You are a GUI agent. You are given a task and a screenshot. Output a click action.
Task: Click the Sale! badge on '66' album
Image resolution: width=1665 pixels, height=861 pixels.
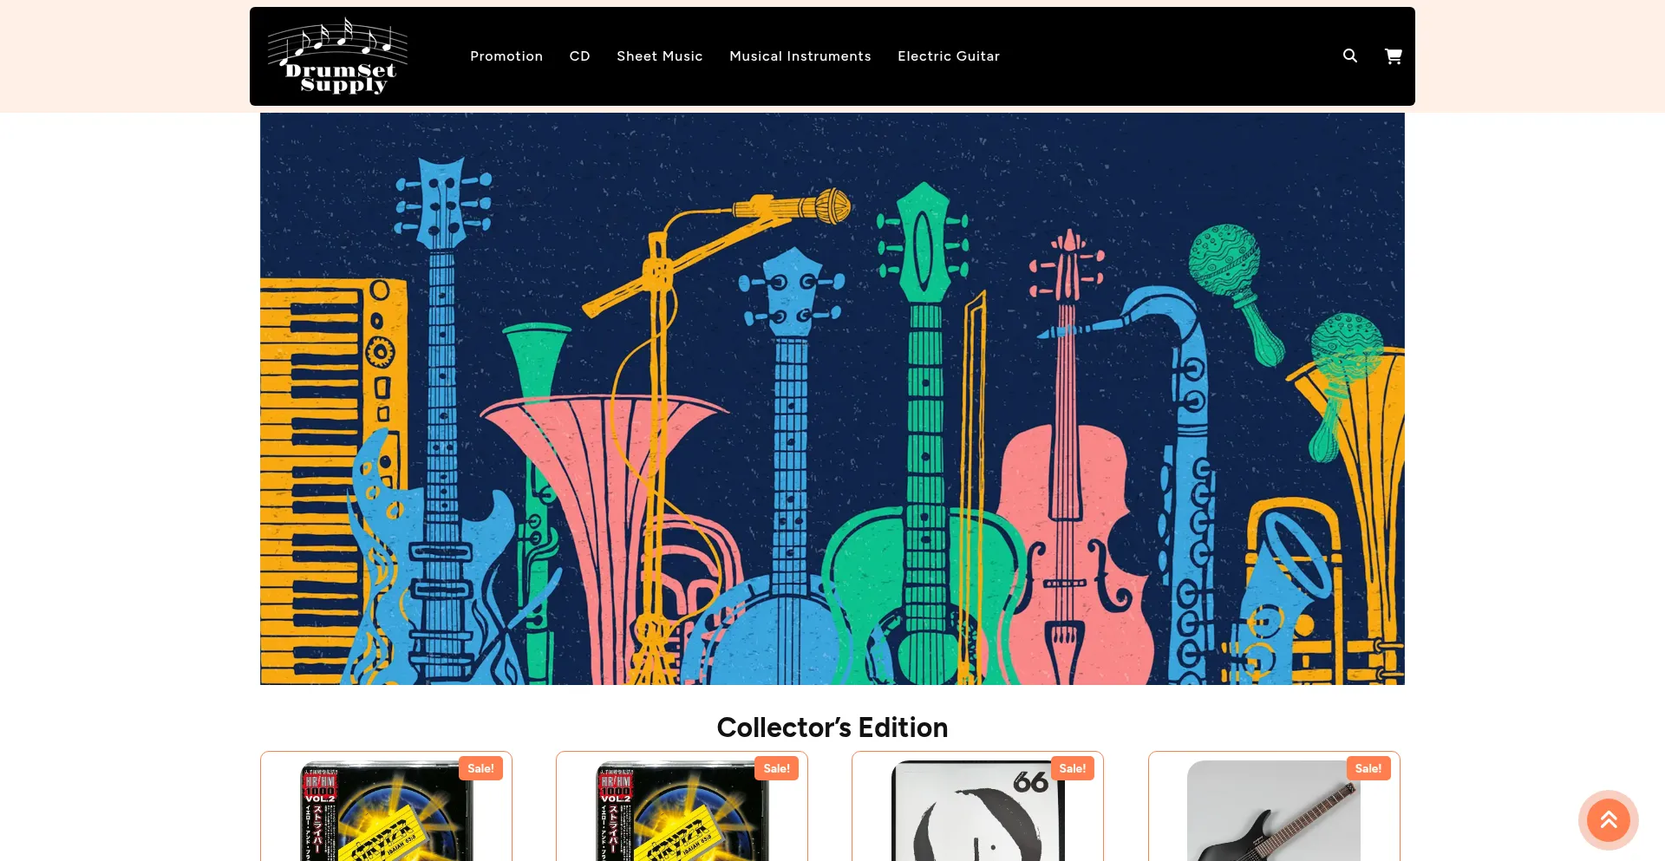coord(1072,768)
